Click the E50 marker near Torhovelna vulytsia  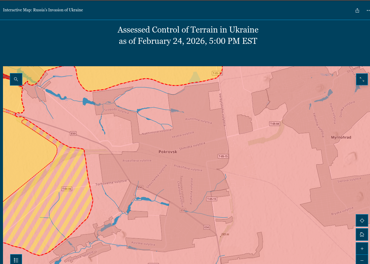tap(140, 187)
